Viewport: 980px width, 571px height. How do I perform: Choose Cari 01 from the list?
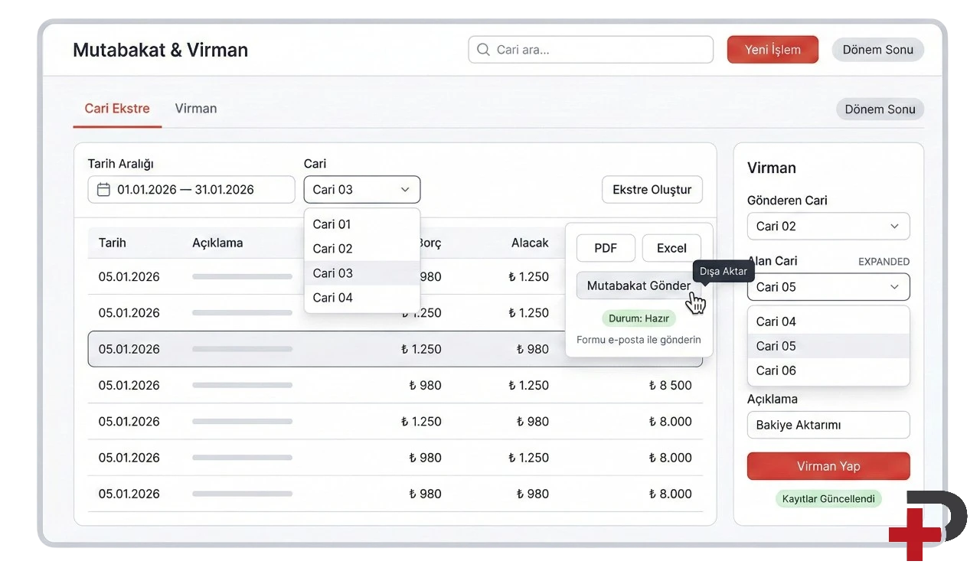[x=332, y=224]
